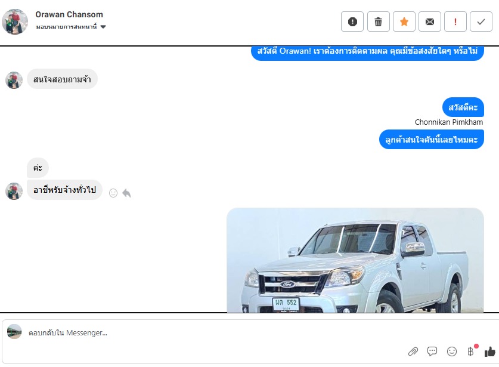Open saved replies speech bubble icon
This screenshot has height=367, width=499.
click(432, 351)
